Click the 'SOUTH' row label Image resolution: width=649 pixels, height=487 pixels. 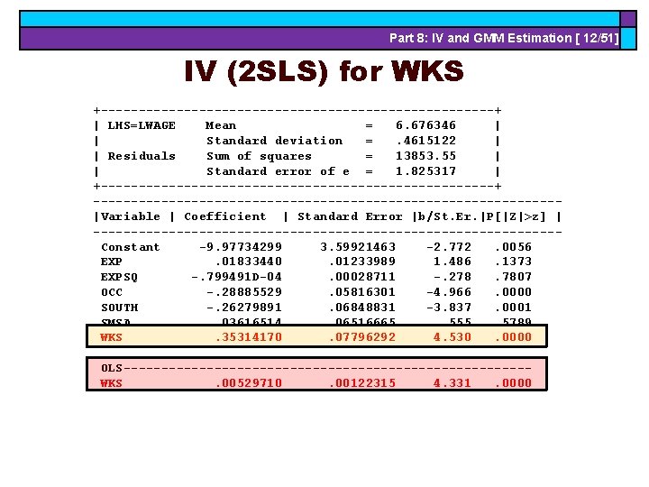(x=119, y=308)
